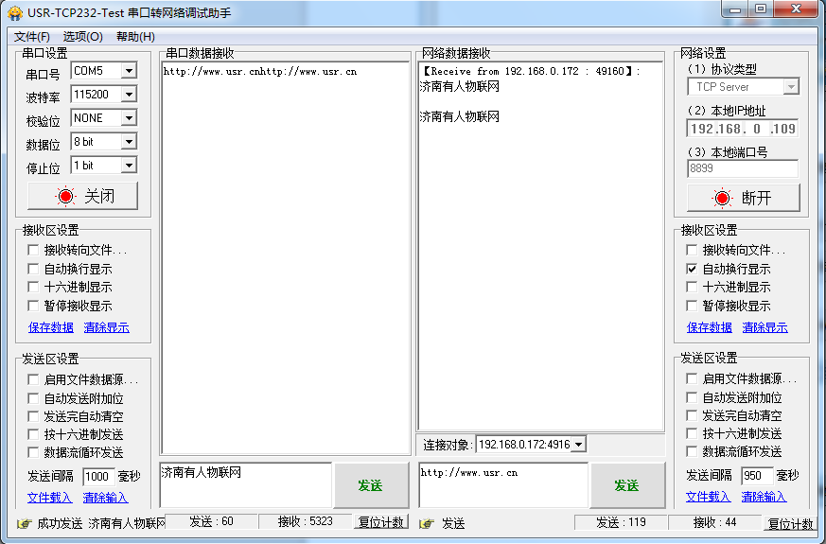Expand the NONE parity dropdown
This screenshot has width=826, height=544.
tap(129, 118)
